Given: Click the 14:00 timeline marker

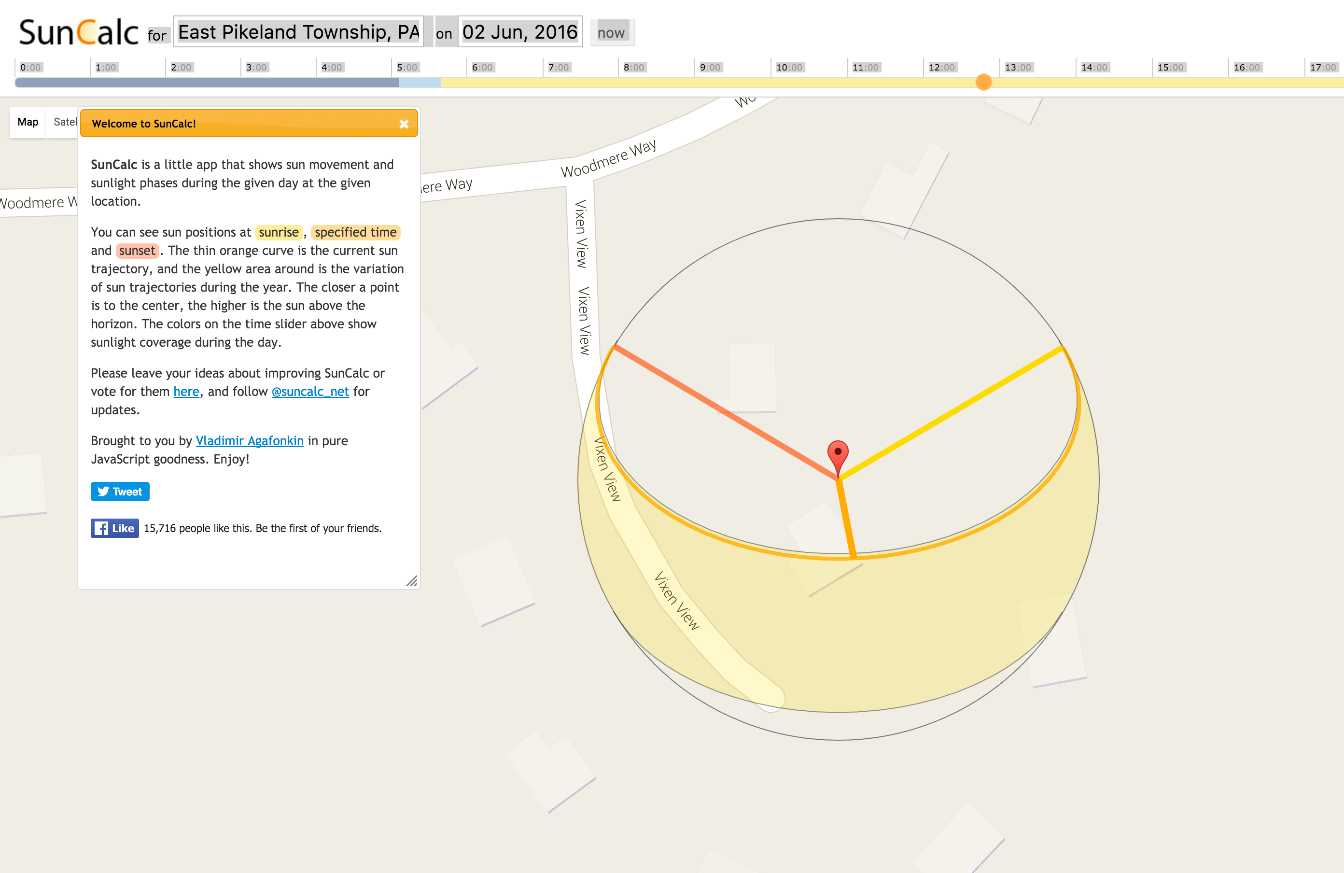Looking at the screenshot, I should click(1094, 67).
